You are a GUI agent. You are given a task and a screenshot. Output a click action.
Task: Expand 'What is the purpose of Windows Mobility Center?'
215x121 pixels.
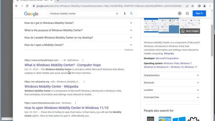point(79,30)
